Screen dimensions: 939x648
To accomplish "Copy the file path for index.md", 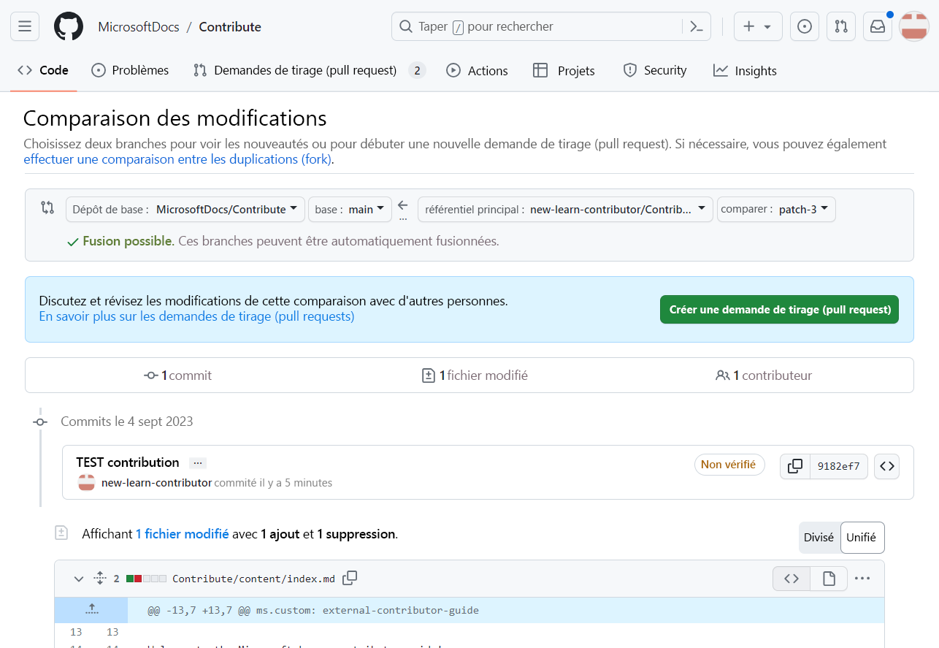I will (x=350, y=578).
